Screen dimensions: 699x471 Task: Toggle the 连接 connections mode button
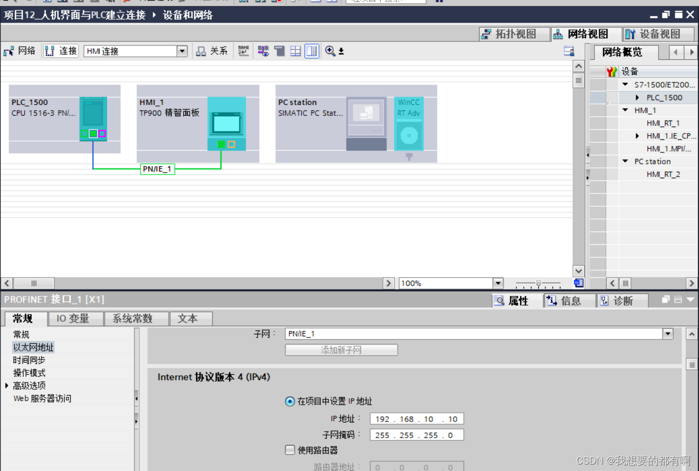(x=61, y=51)
